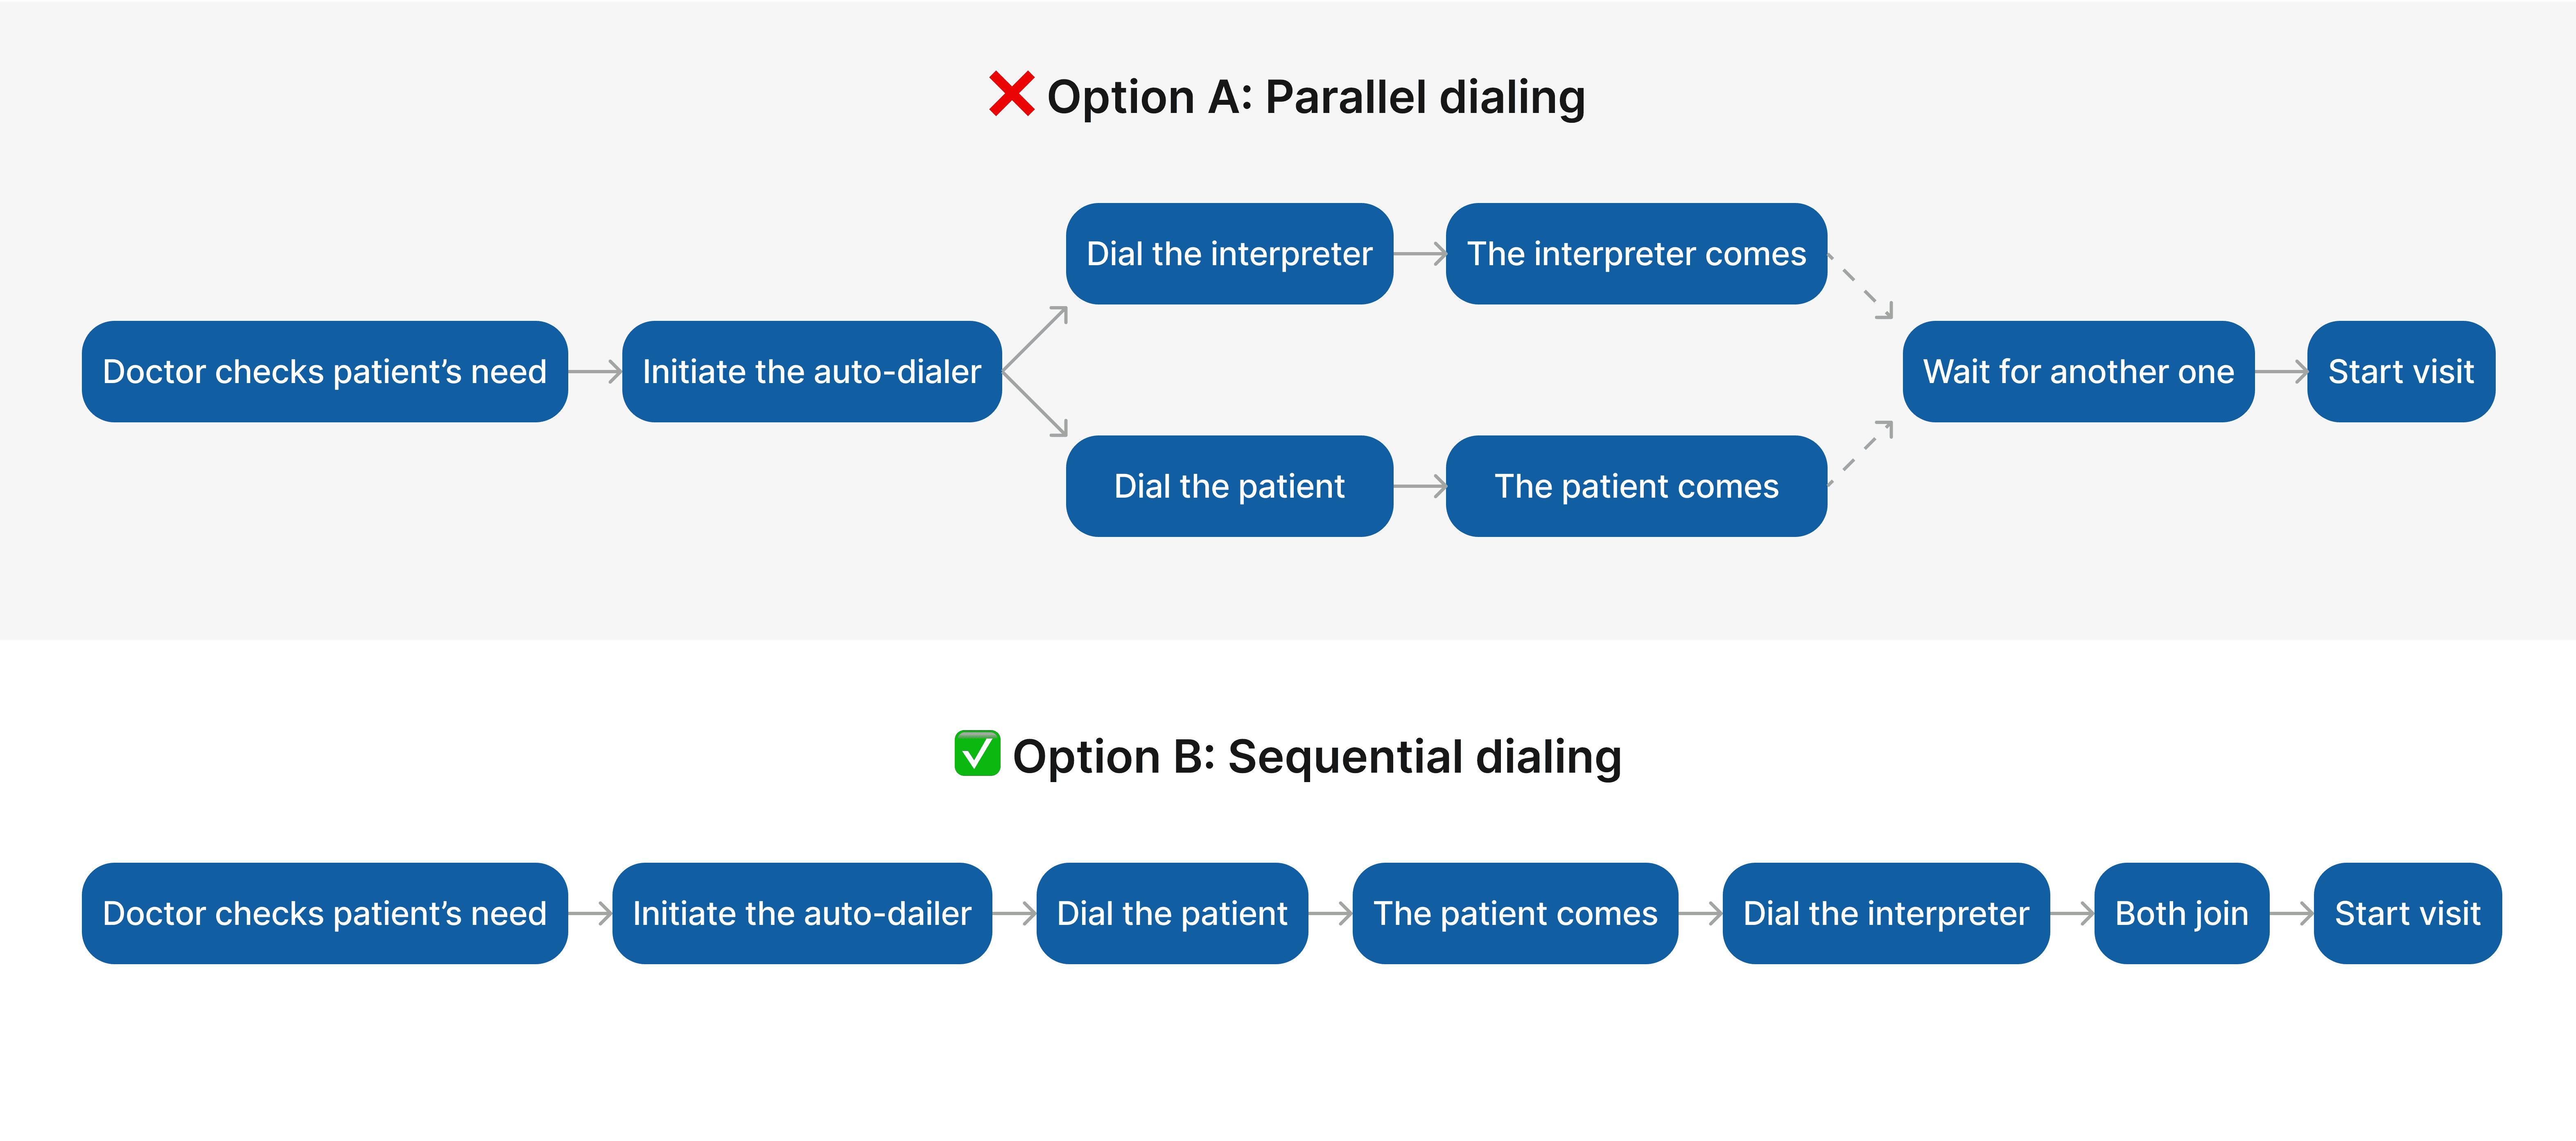Viewport: 2576px width, 1141px height.
Task: Click 'Start visit' in the sequential flow
Action: [2407, 913]
